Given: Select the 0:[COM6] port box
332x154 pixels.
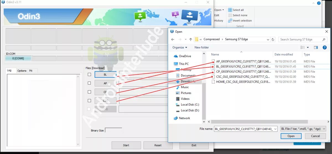Looking at the screenshot, I should [18, 58].
